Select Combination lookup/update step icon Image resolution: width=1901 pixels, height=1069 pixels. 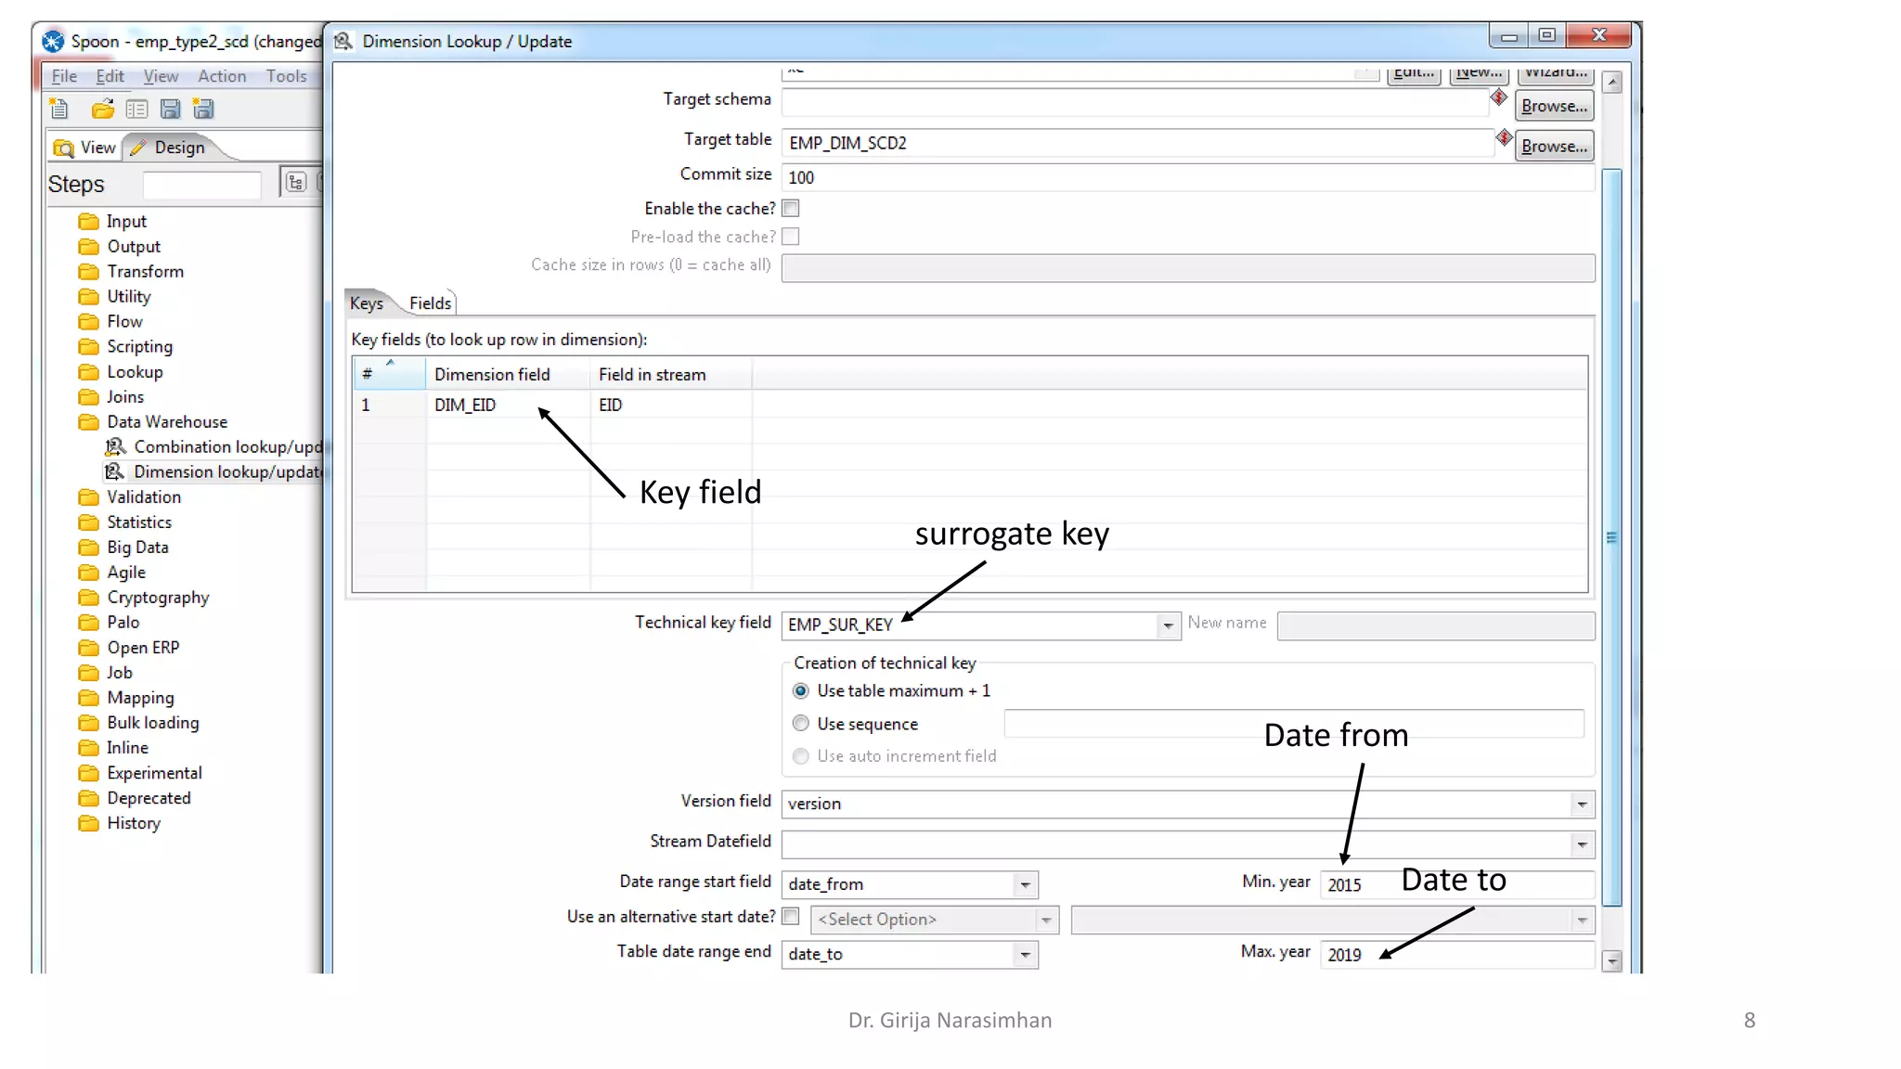click(x=114, y=447)
